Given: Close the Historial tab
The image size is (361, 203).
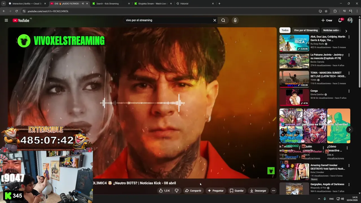Looking at the screenshot, I should 213,4.
